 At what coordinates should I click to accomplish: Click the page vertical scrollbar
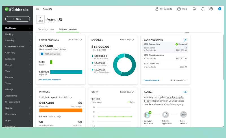point(223,57)
